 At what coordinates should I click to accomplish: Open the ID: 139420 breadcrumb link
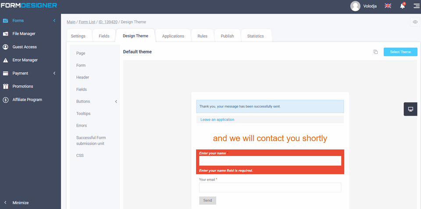108,22
